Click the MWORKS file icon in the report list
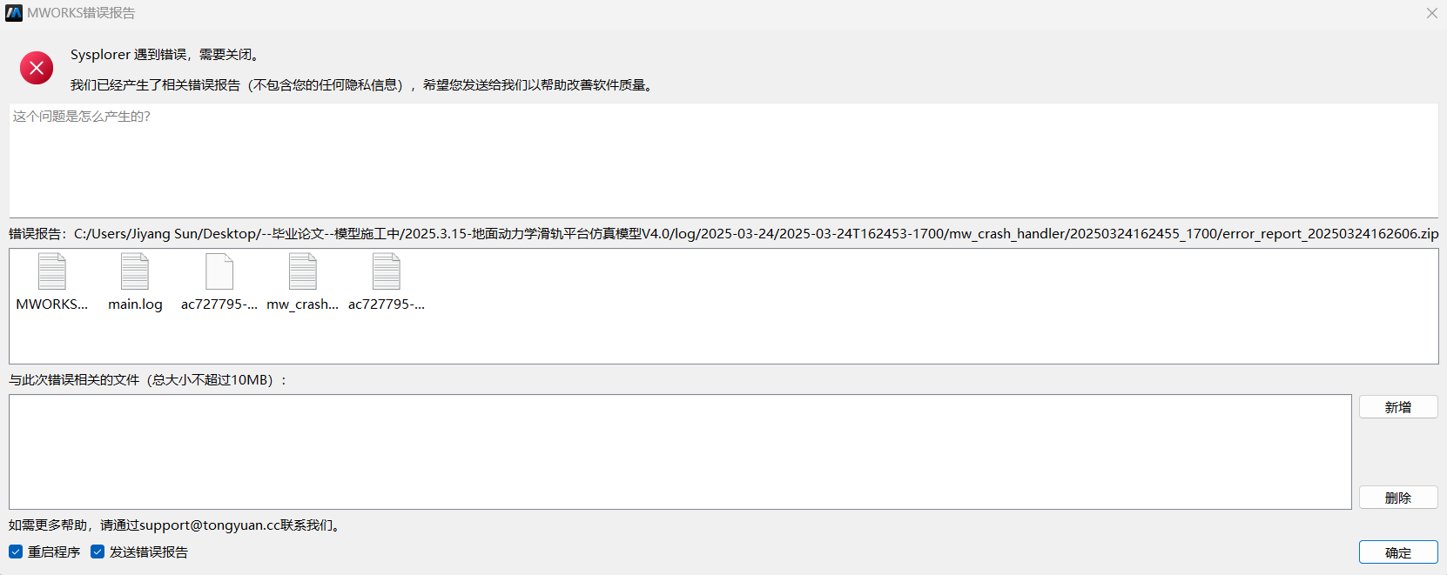 pyautogui.click(x=52, y=271)
